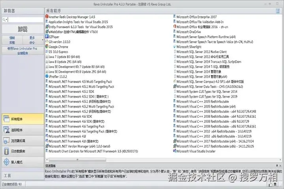Image resolution: width=284 pixels, height=189 pixels.
Task: Open the 更多命令 dropdown arrow
Action: click(x=43, y=40)
